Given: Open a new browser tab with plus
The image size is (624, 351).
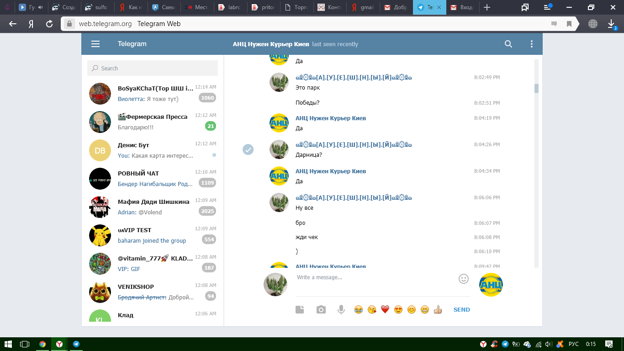Looking at the screenshot, I should [x=487, y=7].
